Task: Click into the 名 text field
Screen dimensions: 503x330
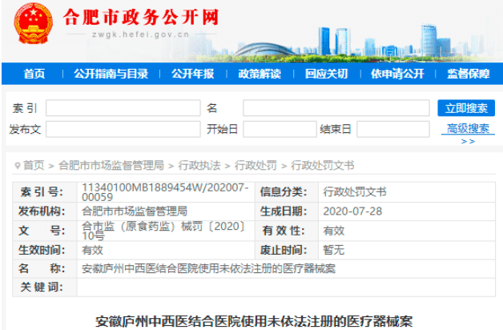Action: 336,108
